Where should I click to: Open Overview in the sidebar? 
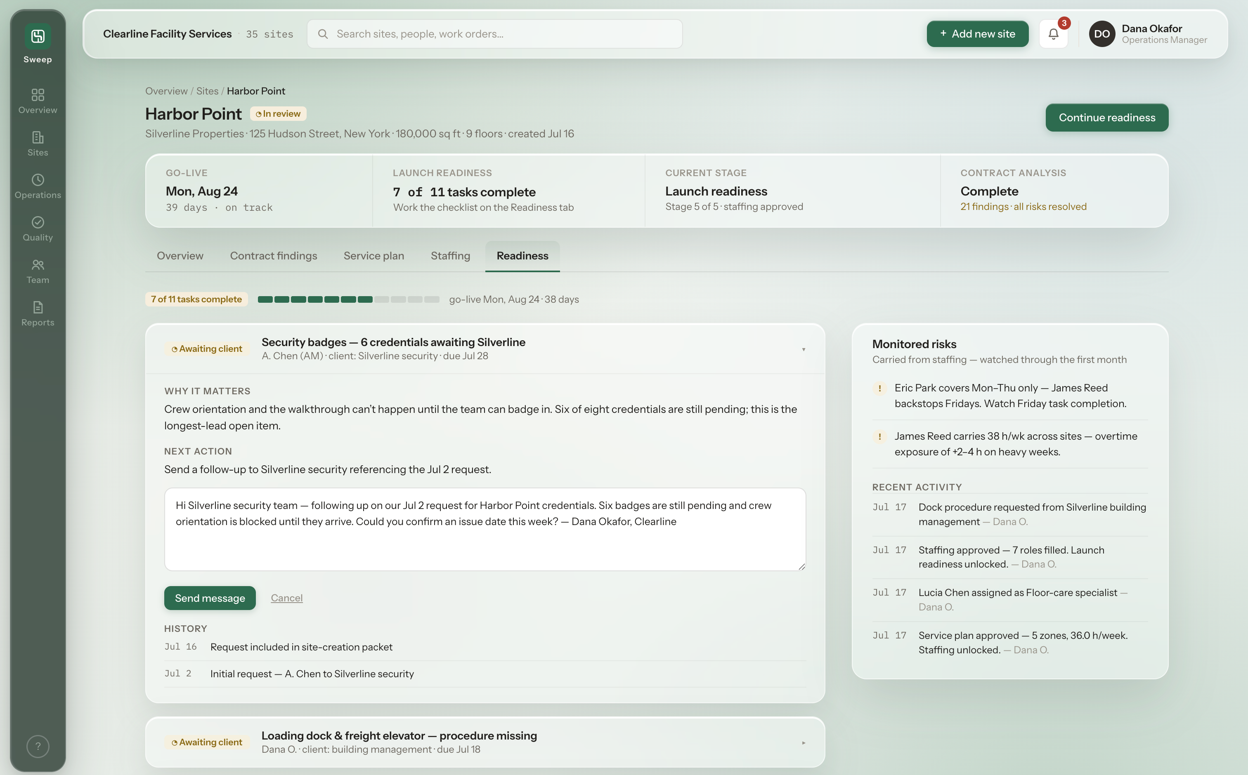click(38, 101)
